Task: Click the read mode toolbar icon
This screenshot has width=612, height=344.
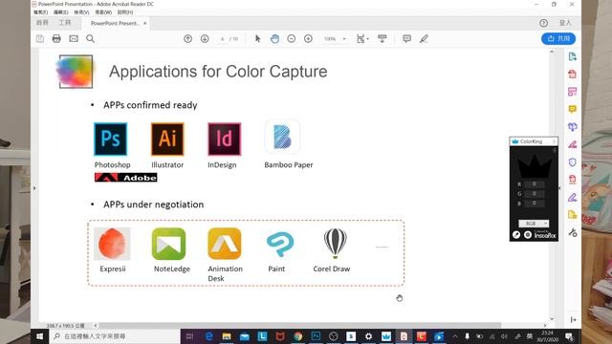Action: 382,38
